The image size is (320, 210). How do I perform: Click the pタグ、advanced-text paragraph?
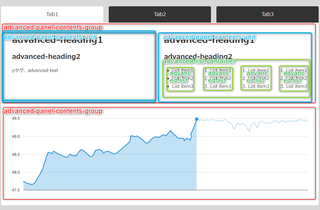[35, 70]
